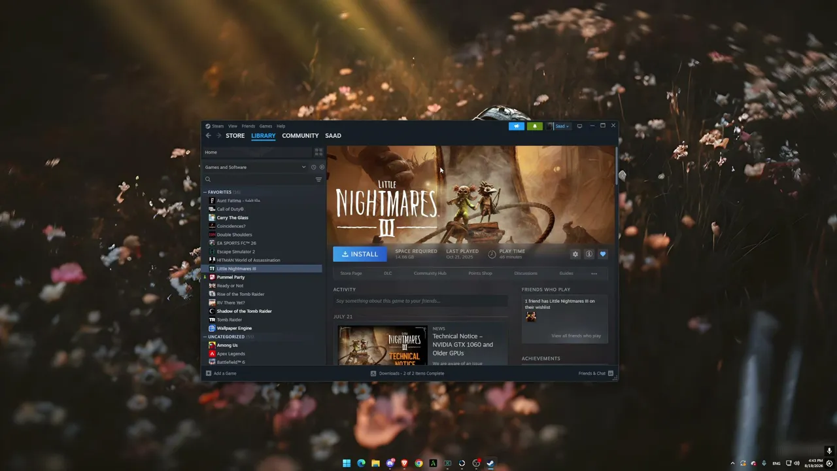
Task: Open the Steam announcements megaphone button
Action: (517, 126)
